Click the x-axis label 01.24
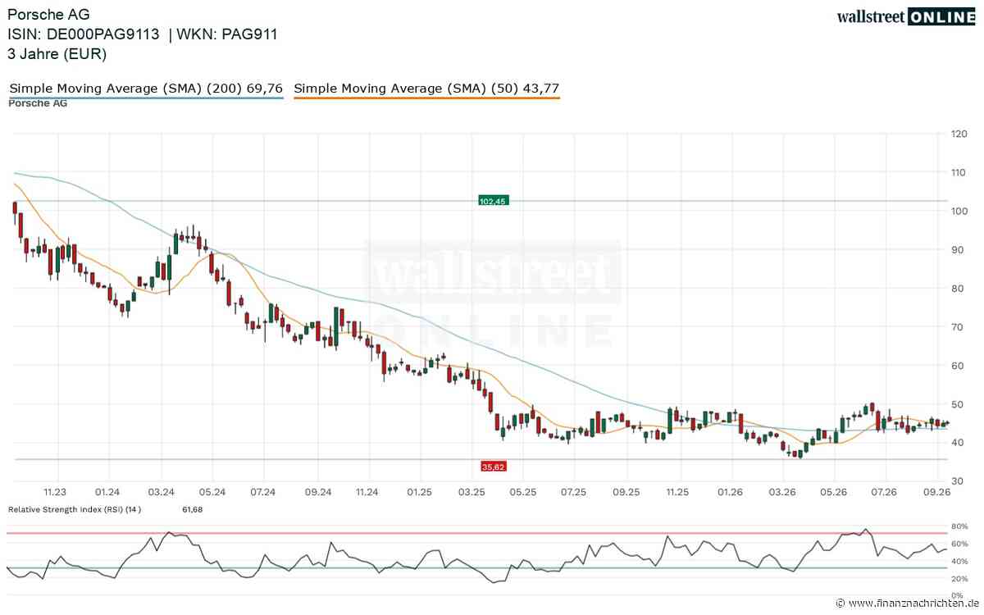The width and height of the screenshot is (984, 615). (107, 492)
